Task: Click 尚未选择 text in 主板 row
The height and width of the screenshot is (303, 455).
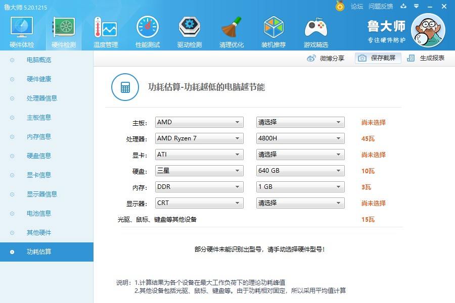Action: (374, 122)
